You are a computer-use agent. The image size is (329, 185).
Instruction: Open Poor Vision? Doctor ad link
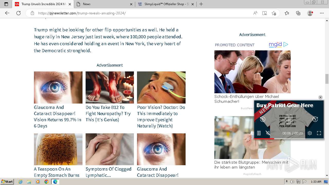(161, 117)
